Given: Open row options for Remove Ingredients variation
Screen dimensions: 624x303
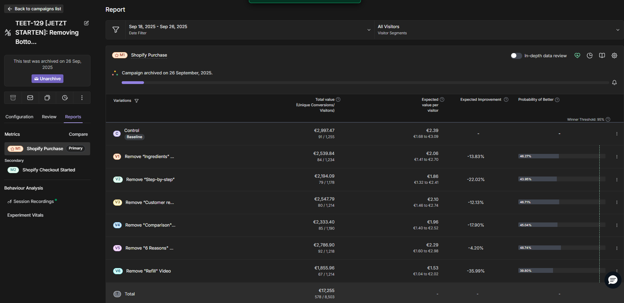Looking at the screenshot, I should 617,157.
